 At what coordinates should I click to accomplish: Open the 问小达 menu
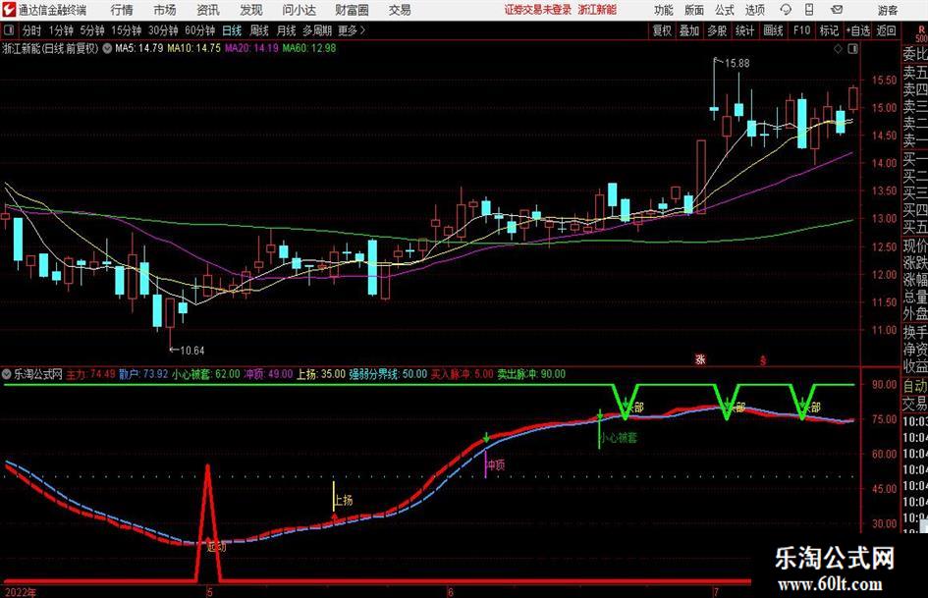299,10
